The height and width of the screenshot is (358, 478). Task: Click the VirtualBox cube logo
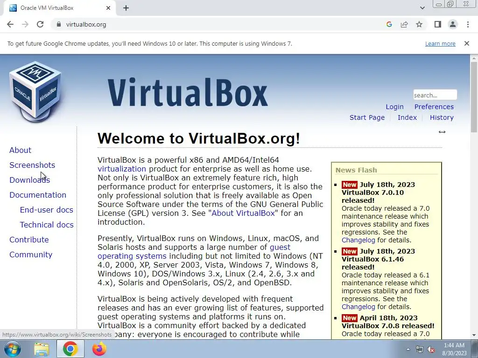[x=35, y=91]
